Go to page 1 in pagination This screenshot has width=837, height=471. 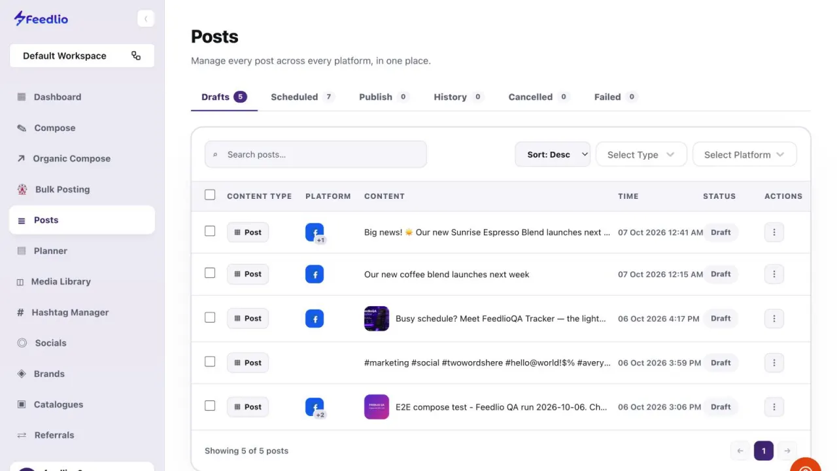[764, 451]
